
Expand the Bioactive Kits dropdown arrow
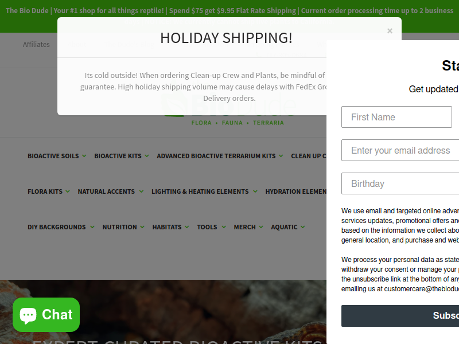pos(147,156)
